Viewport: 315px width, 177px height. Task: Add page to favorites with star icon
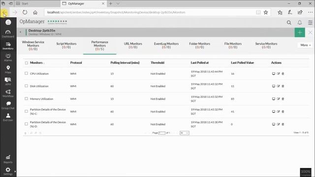pos(266,12)
